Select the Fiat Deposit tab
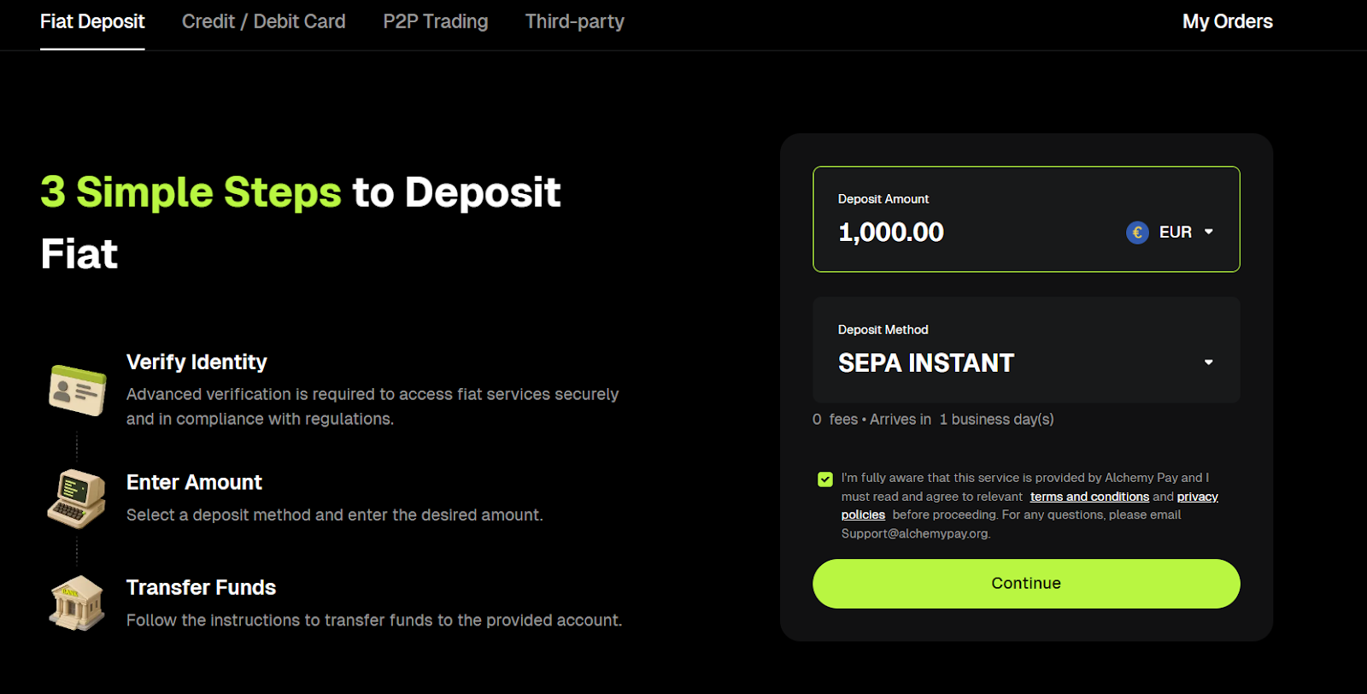Screen dimensions: 1367x694 (92, 21)
